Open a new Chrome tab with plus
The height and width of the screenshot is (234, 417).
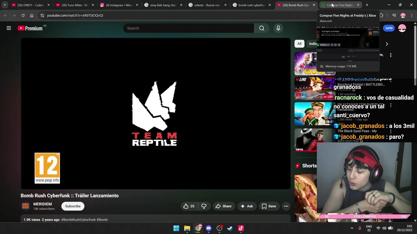(367, 5)
